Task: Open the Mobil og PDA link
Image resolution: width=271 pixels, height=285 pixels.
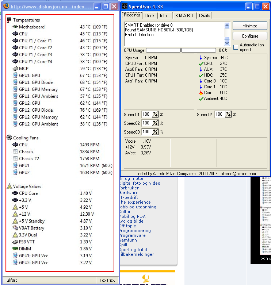Action: [133, 216]
